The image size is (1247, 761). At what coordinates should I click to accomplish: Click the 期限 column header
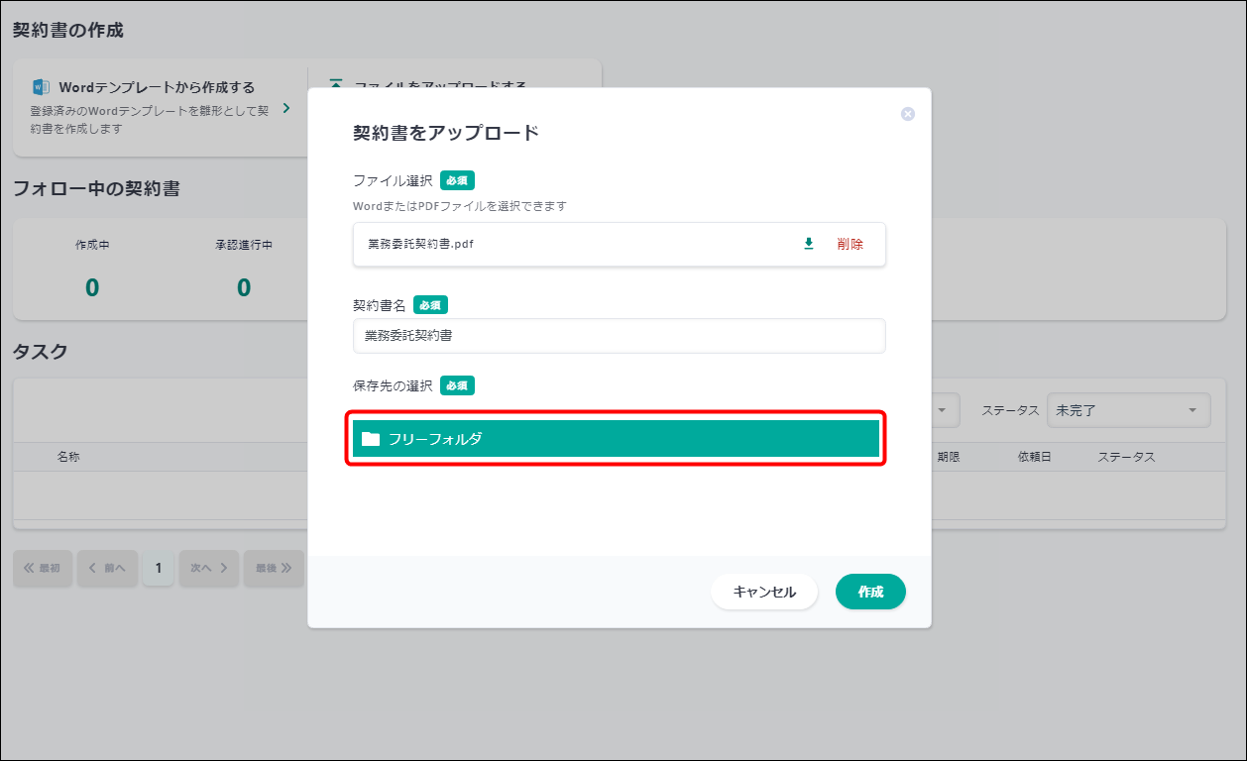949,457
